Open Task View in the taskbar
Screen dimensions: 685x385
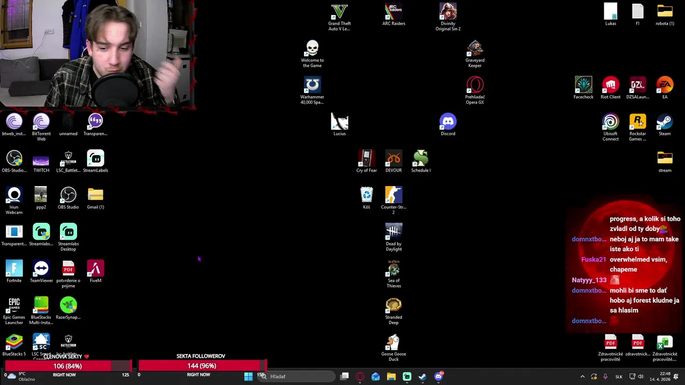tap(345, 376)
